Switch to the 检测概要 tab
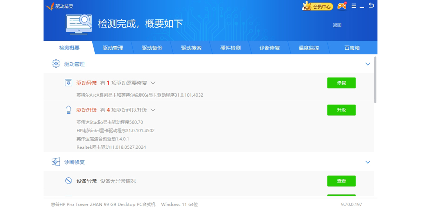This screenshot has height=210, width=421. point(69,48)
